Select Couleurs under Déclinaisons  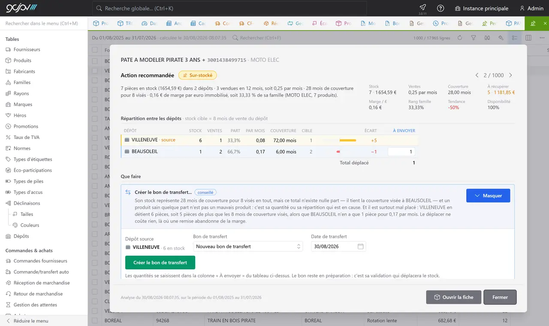click(30, 225)
